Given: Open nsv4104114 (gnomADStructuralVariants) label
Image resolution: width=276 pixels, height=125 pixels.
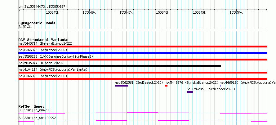Looking at the screenshot, I should point(53,69).
